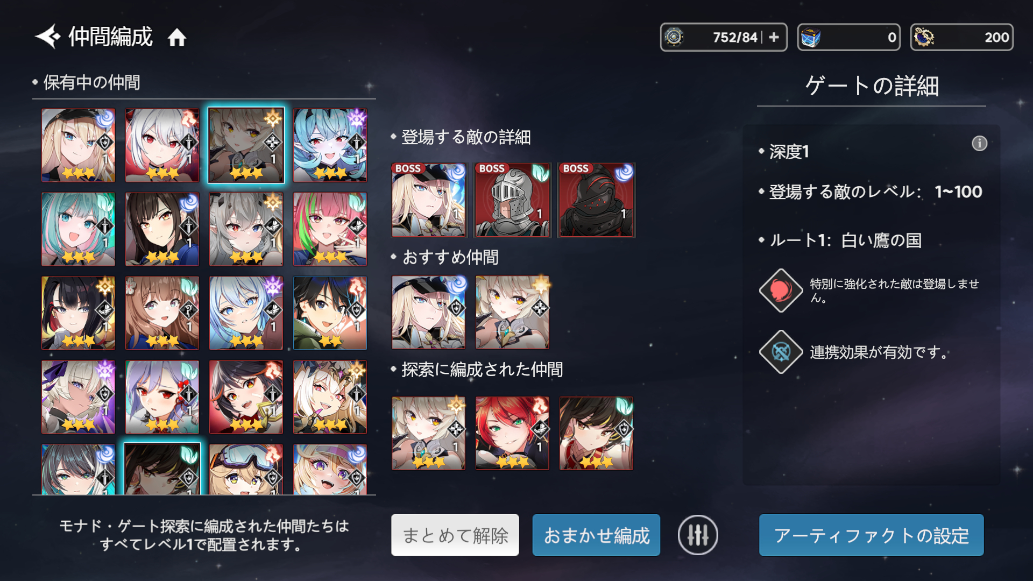
Task: Add stamina with the plus icon
Action: pyautogui.click(x=774, y=37)
